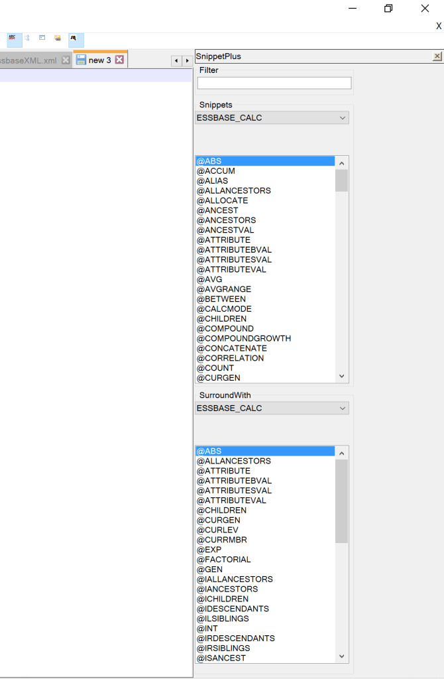Click the orange picture toolbar icon
The image size is (444, 679).
(x=58, y=38)
